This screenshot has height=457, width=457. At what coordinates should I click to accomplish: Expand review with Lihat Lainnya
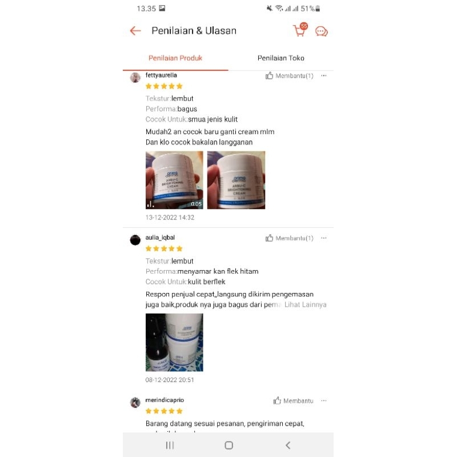click(x=305, y=304)
